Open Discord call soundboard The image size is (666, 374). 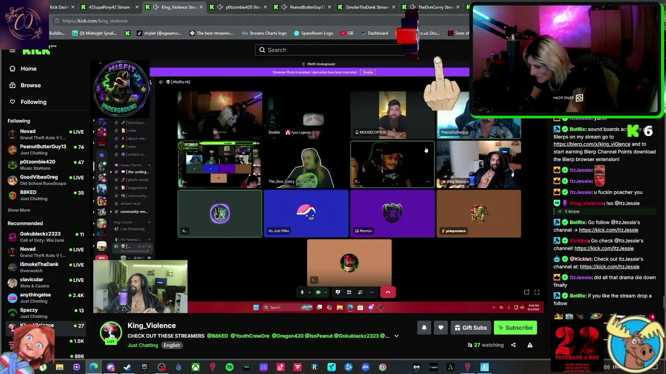(x=360, y=292)
